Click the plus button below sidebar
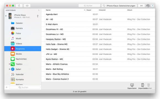This screenshot has height=99, width=160. pos(7,87)
